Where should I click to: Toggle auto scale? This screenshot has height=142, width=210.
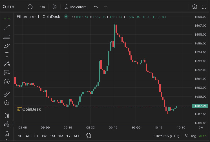click(203, 136)
